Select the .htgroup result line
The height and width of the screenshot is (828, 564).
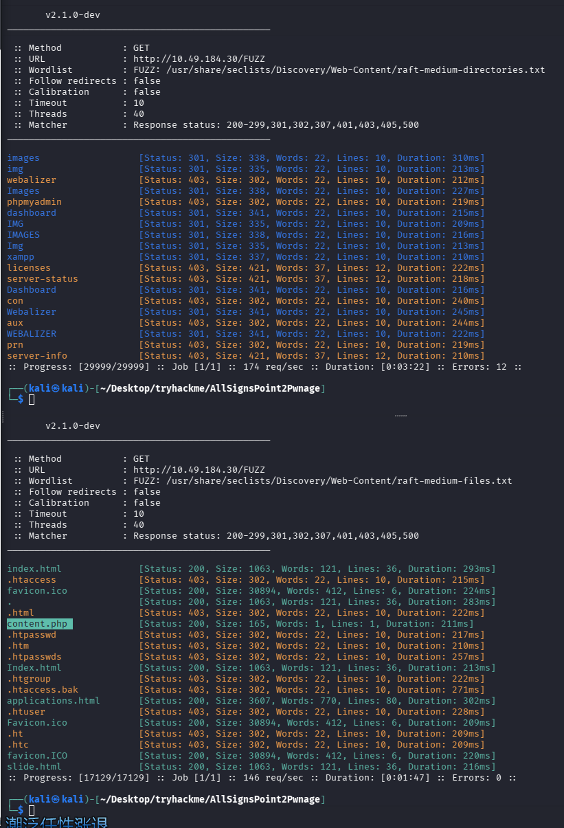click(x=29, y=679)
